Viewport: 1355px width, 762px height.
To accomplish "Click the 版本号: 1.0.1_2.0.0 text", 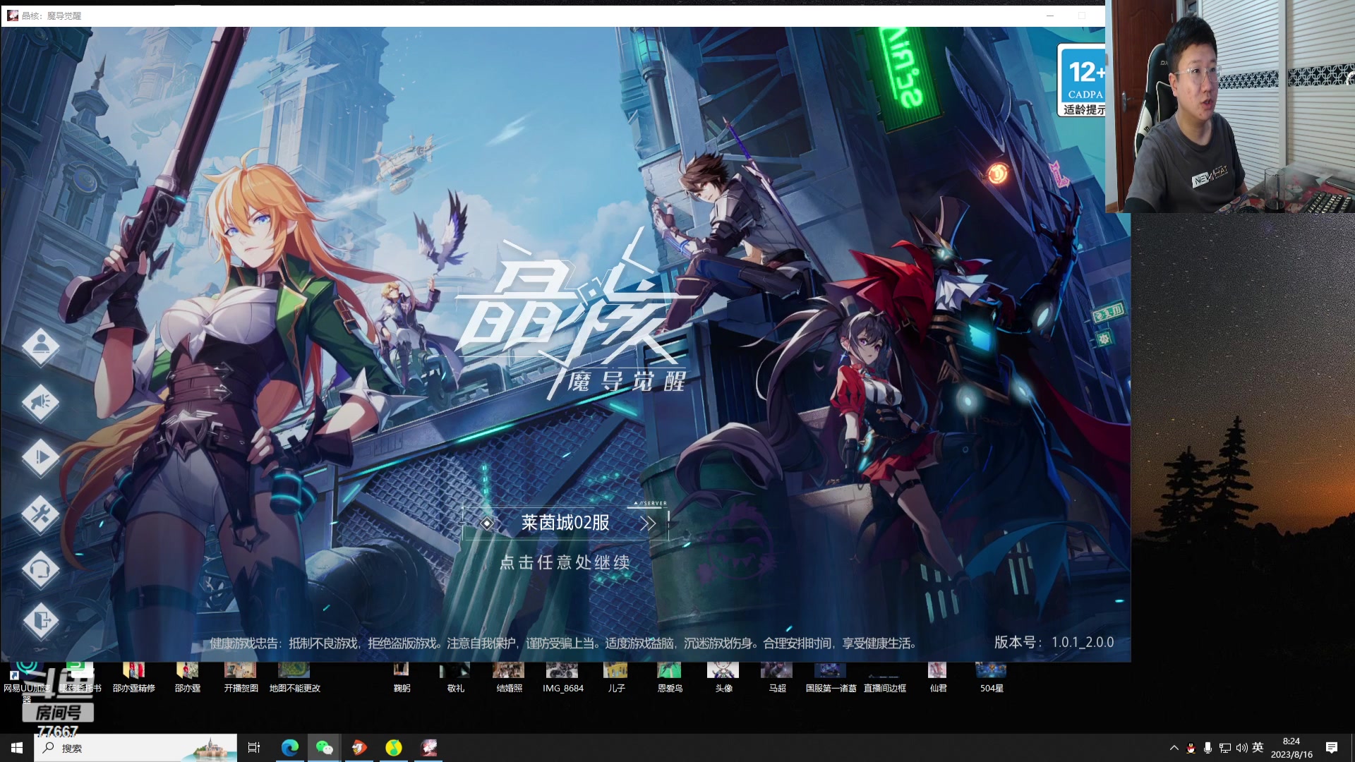I will point(1054,643).
